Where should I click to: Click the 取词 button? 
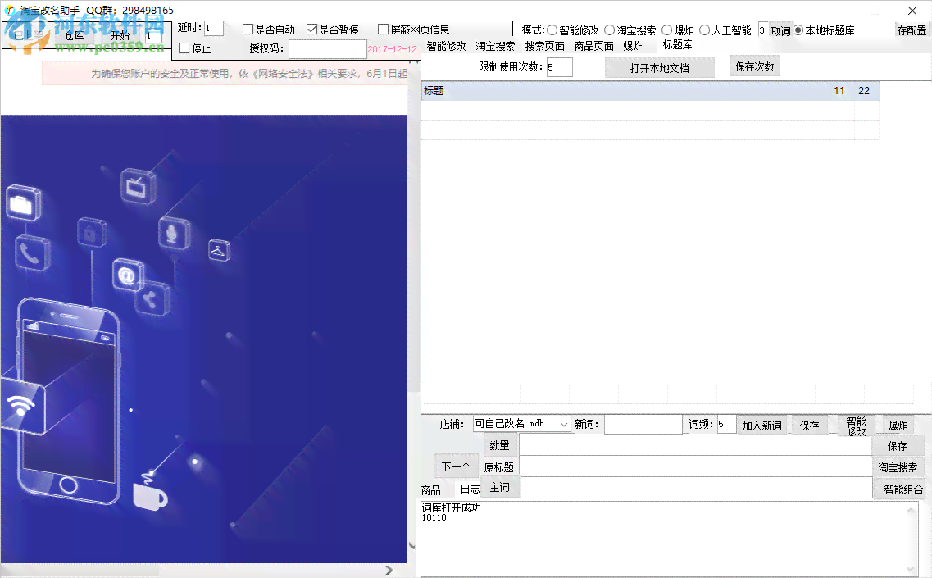(x=780, y=31)
